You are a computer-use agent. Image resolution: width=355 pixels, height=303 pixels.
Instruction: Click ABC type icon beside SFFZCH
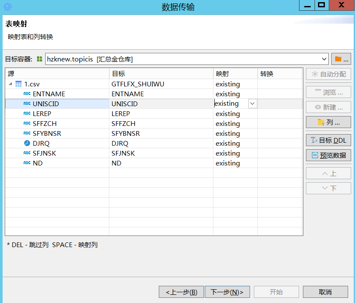click(x=27, y=123)
